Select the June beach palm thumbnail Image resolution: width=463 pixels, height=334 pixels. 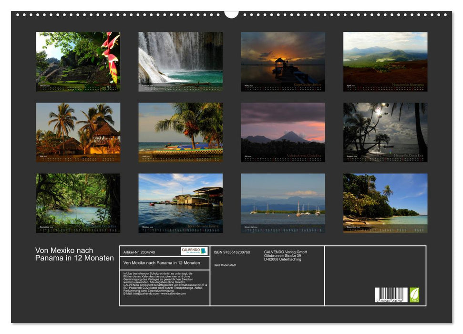(x=180, y=132)
